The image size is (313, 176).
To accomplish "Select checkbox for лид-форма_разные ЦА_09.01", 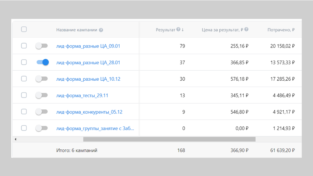I will click(x=24, y=46).
